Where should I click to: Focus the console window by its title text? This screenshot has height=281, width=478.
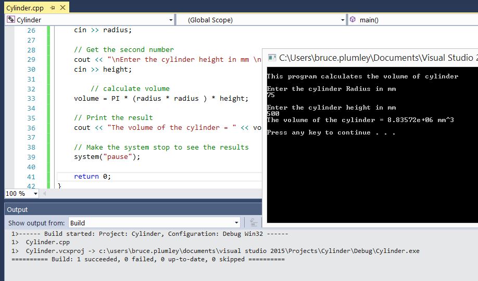[375, 58]
